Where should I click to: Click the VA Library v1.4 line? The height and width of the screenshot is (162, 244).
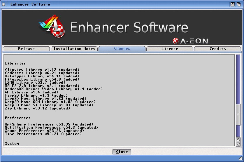[x=31, y=92]
